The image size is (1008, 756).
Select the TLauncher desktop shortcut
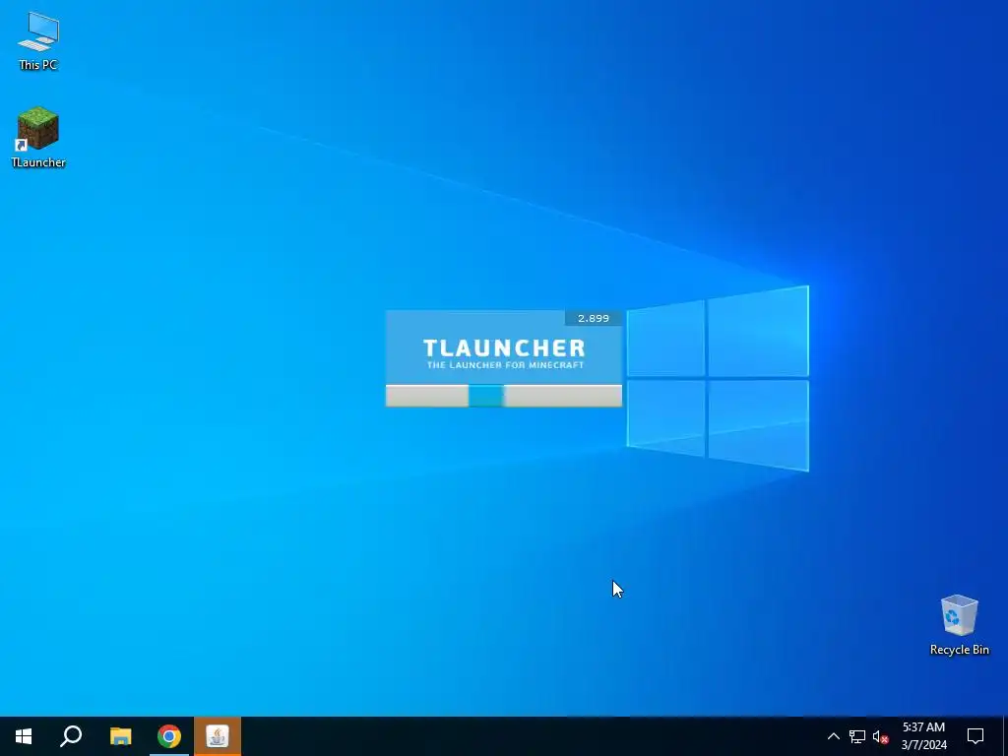tap(38, 138)
